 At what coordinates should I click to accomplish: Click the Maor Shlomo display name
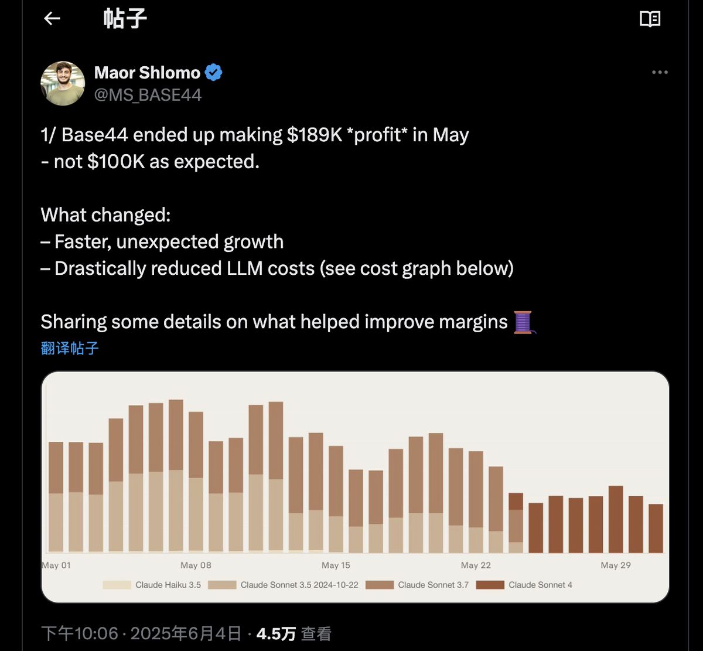(146, 72)
